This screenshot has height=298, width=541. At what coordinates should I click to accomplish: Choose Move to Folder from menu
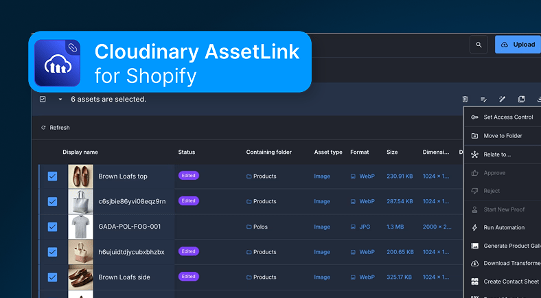click(x=503, y=136)
